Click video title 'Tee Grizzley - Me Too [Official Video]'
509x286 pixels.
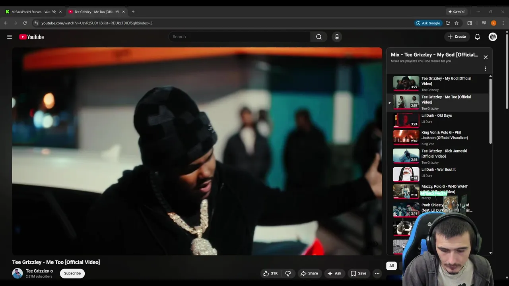click(x=56, y=262)
